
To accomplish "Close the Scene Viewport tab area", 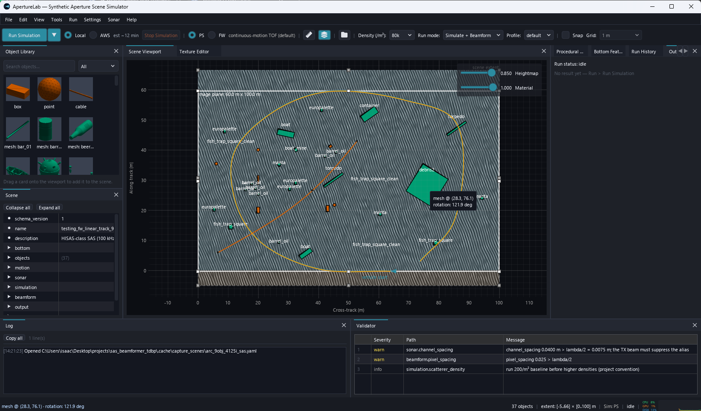I will pyautogui.click(x=544, y=51).
